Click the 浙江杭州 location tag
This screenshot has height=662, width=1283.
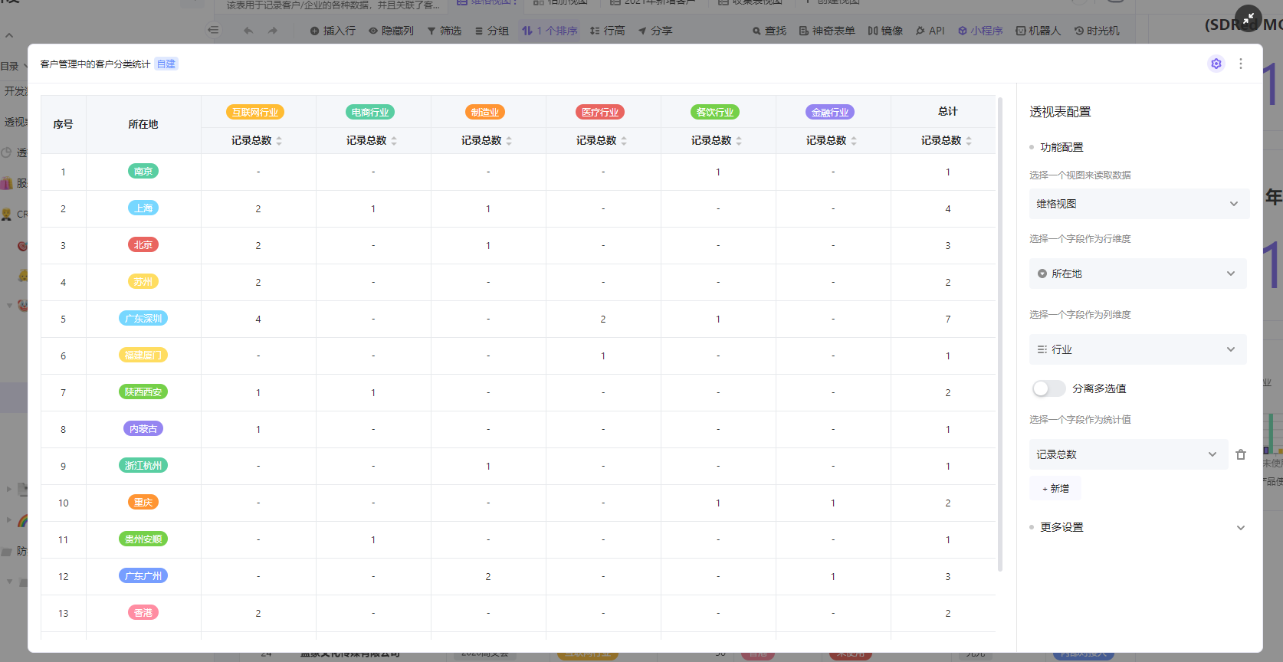click(x=143, y=466)
